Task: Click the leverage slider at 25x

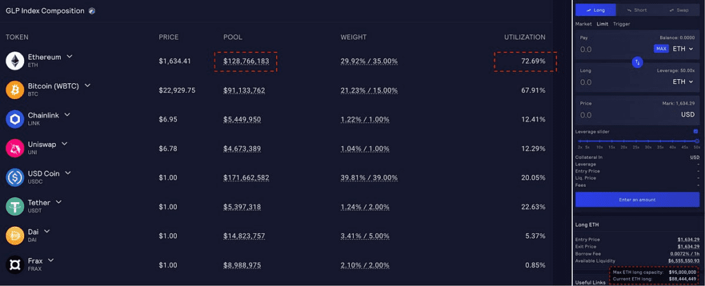Action: click(635, 141)
